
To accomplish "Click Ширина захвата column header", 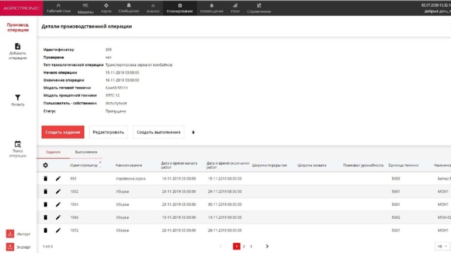I will 312,165.
